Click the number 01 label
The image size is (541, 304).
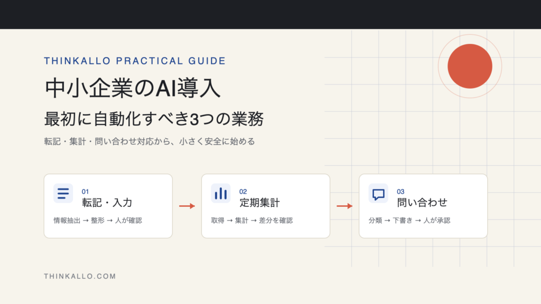click(85, 192)
